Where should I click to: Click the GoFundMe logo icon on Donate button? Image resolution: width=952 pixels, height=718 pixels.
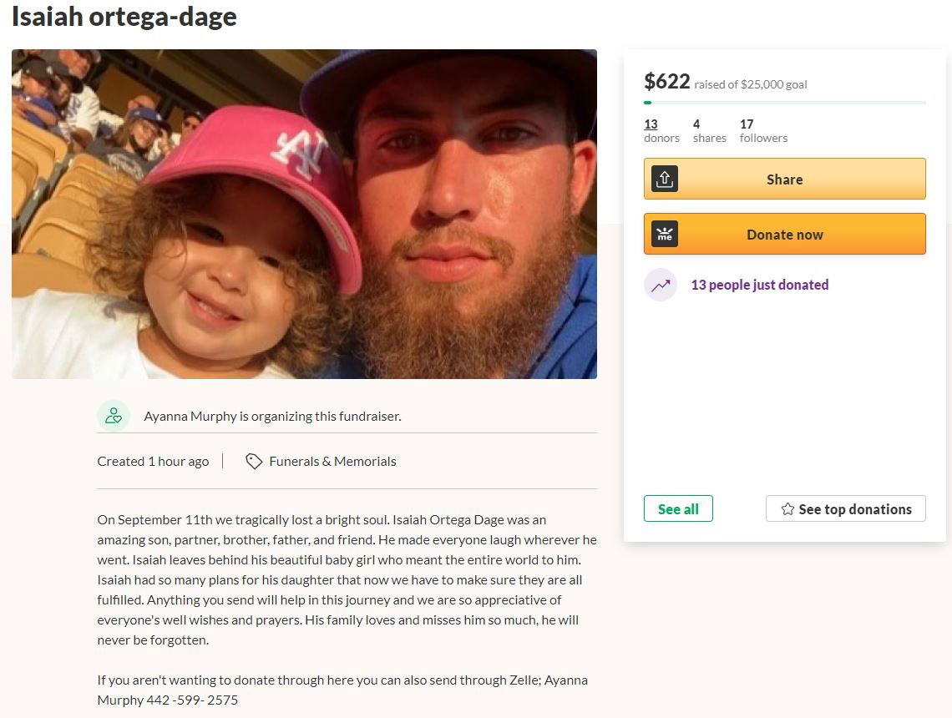coord(665,235)
